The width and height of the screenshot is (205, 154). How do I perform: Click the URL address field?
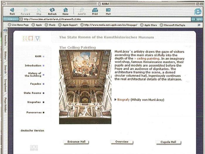pos(105,19)
